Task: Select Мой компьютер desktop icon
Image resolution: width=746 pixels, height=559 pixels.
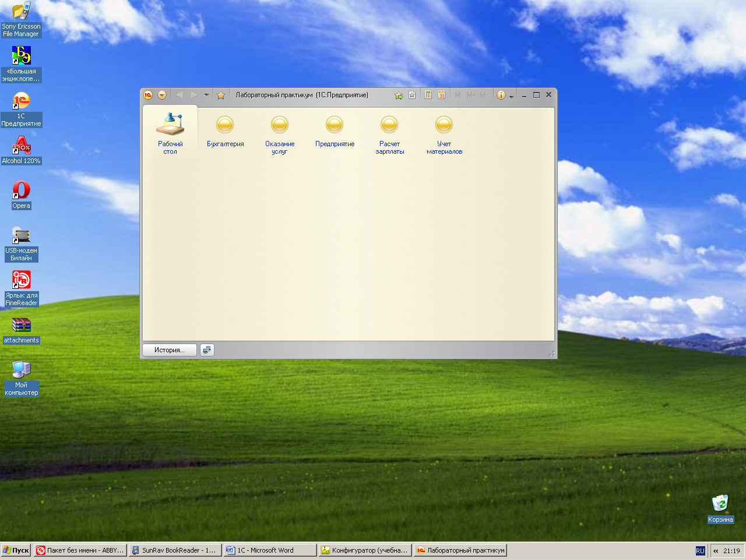Action: [x=21, y=378]
